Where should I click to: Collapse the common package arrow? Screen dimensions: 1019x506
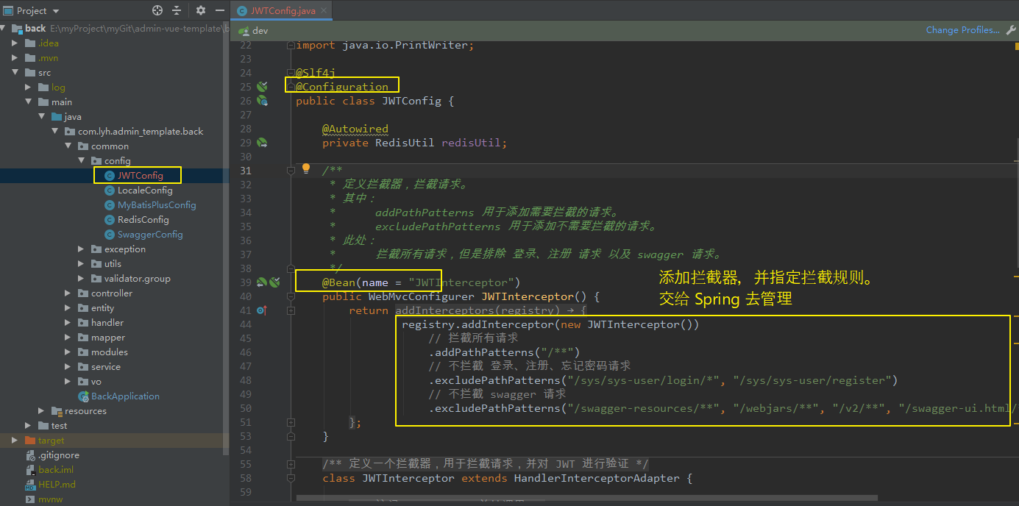pos(68,146)
